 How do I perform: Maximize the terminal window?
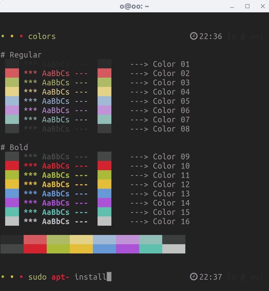click(247, 6)
